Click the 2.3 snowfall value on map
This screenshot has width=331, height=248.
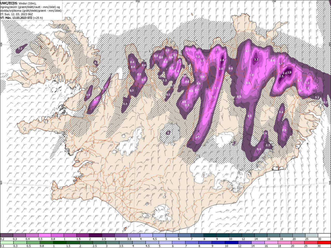click(256, 59)
